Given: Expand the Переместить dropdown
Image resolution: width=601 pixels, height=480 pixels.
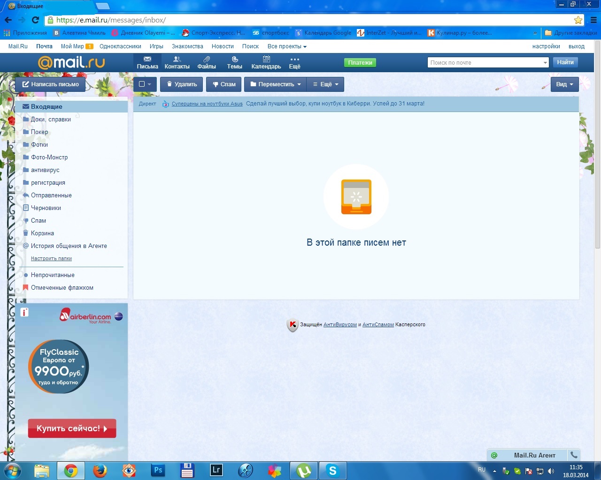Looking at the screenshot, I should point(276,84).
